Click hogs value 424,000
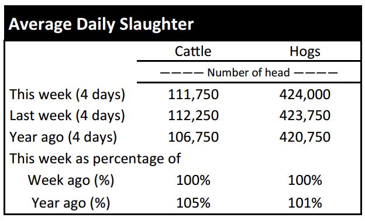The height and width of the screenshot is (221, 365). pos(305,94)
